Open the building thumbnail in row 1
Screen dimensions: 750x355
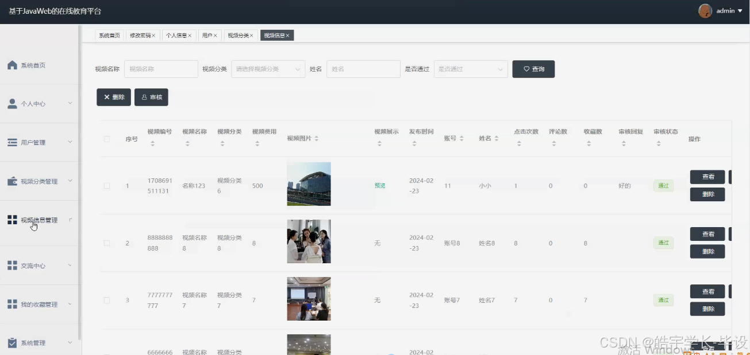309,184
